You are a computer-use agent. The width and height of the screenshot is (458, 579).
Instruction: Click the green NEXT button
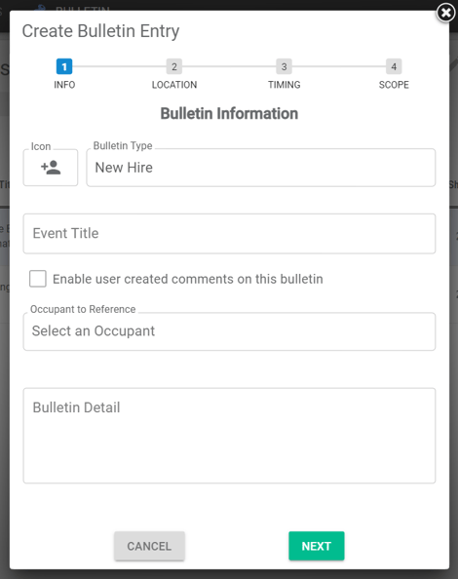[317, 546]
